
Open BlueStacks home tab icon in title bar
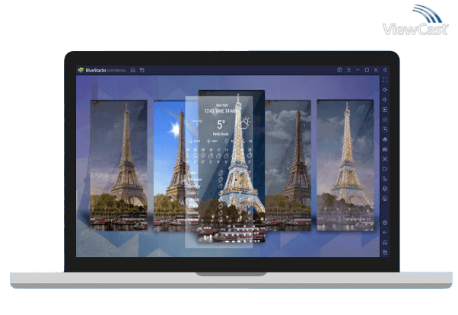pyautogui.click(x=133, y=70)
